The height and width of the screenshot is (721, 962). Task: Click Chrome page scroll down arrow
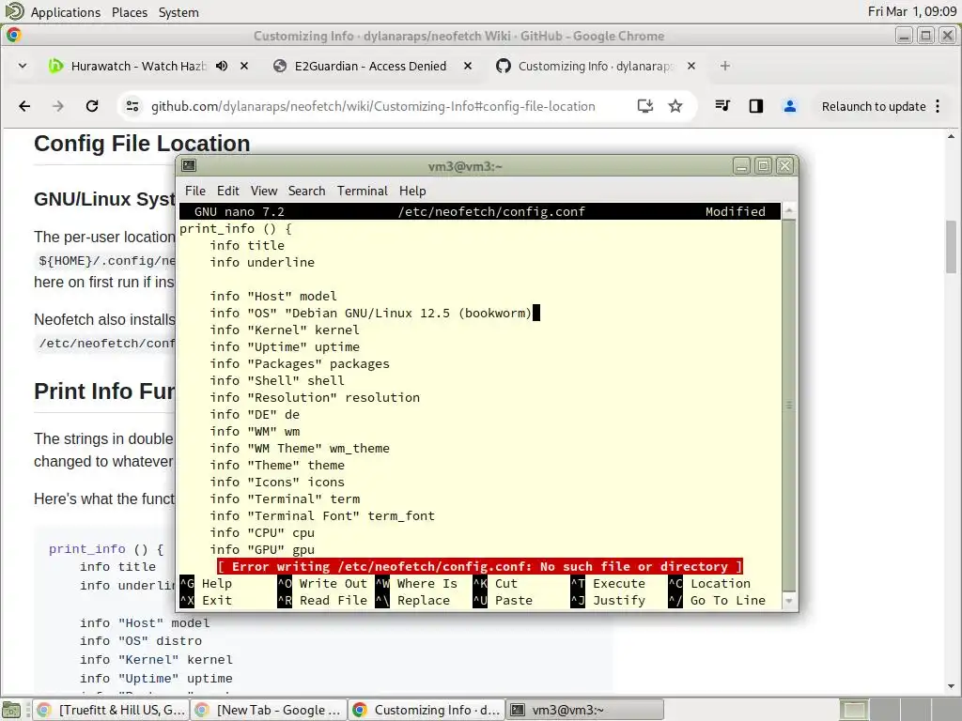tap(951, 686)
